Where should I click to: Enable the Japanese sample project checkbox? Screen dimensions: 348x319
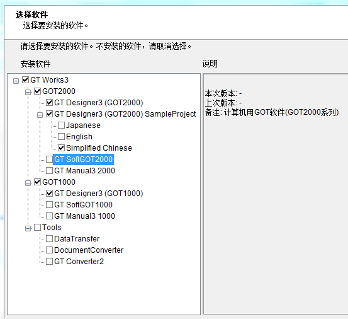click(x=61, y=125)
